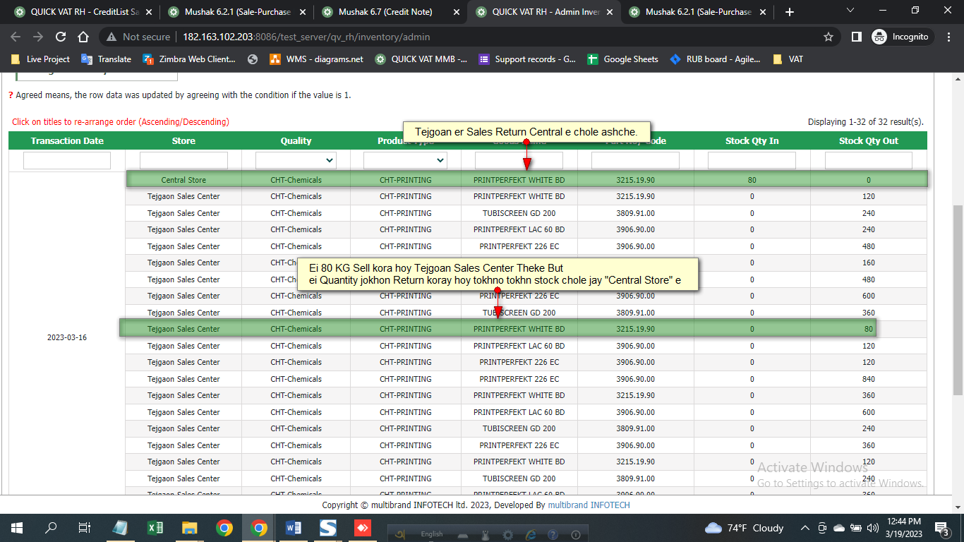Click the browser home icon
The height and width of the screenshot is (542, 964).
click(x=83, y=37)
